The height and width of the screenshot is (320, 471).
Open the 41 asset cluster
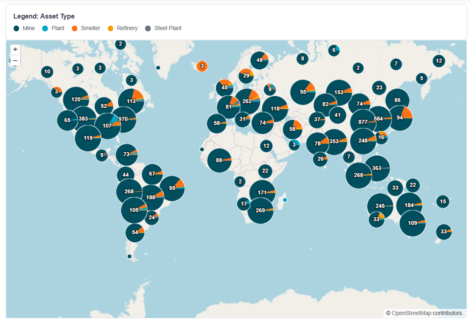point(337,115)
